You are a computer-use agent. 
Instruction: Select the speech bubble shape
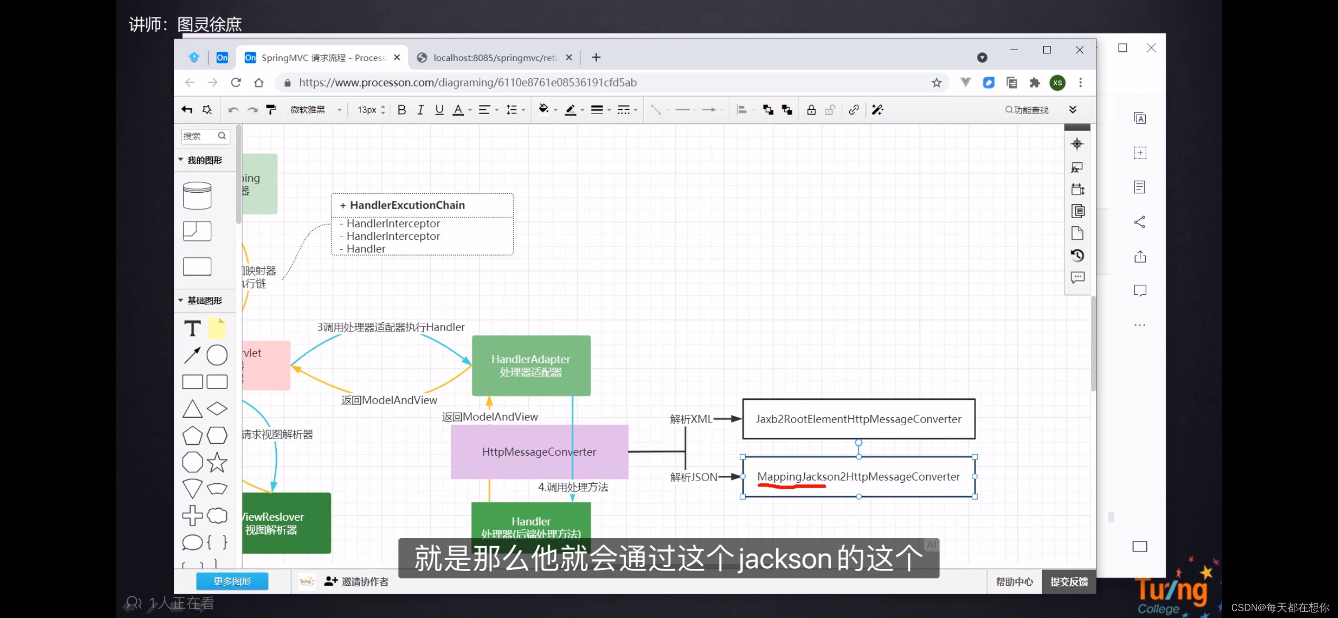(x=192, y=542)
